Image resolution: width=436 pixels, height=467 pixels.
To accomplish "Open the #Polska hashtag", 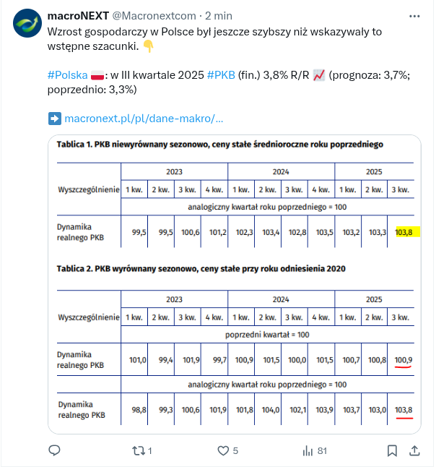I will pyautogui.click(x=67, y=75).
